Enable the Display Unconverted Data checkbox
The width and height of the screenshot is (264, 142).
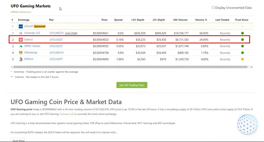[x=213, y=8]
